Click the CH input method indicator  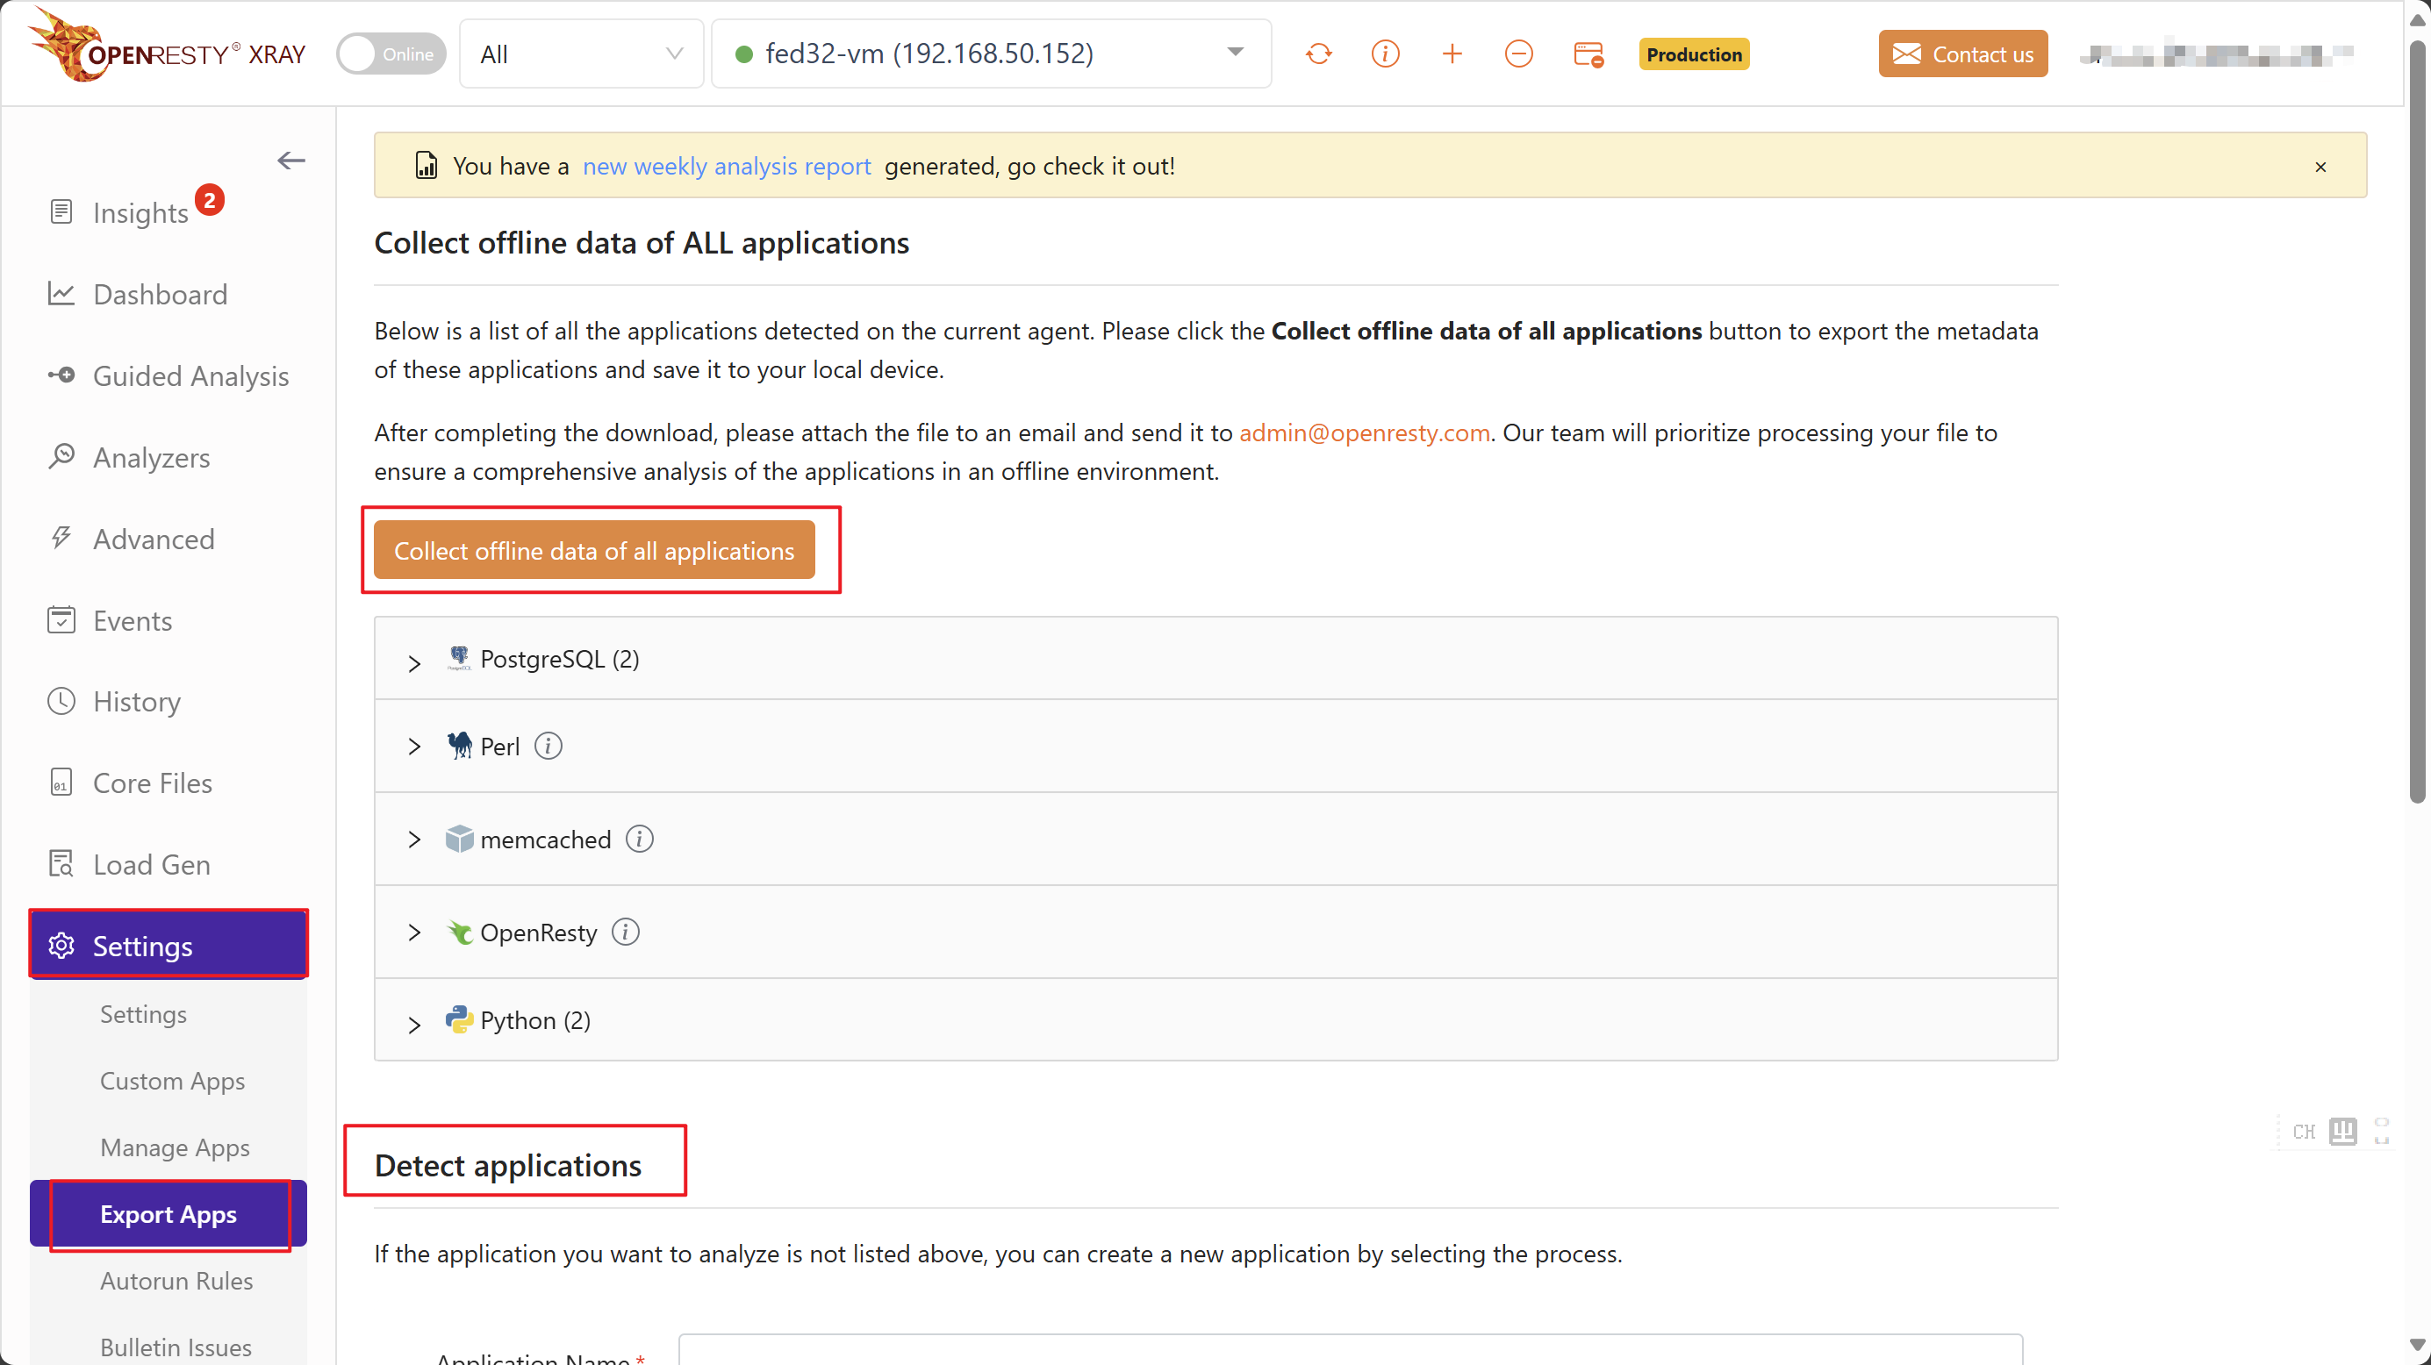click(2303, 1131)
